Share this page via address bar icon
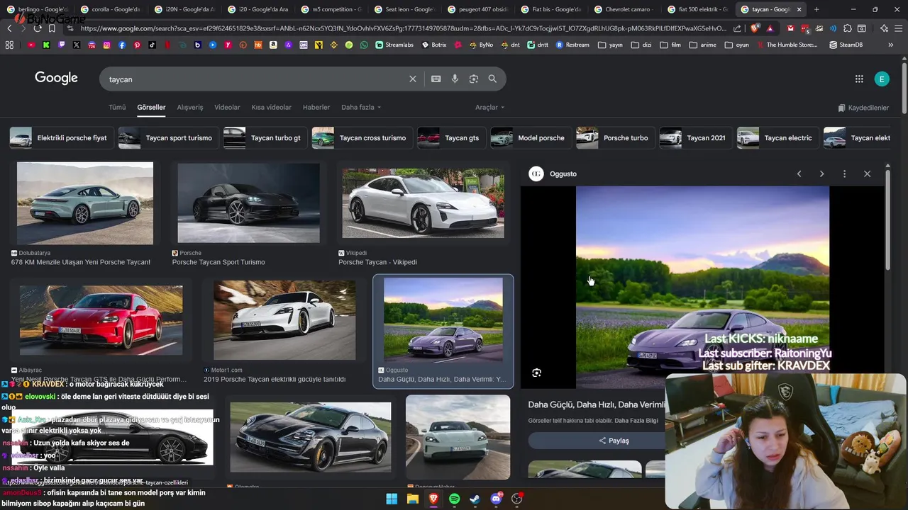The width and height of the screenshot is (908, 510). point(738,28)
